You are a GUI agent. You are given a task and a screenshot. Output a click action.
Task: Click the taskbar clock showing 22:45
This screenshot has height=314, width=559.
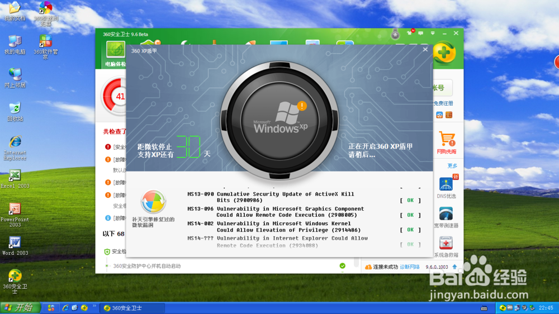[546, 308]
